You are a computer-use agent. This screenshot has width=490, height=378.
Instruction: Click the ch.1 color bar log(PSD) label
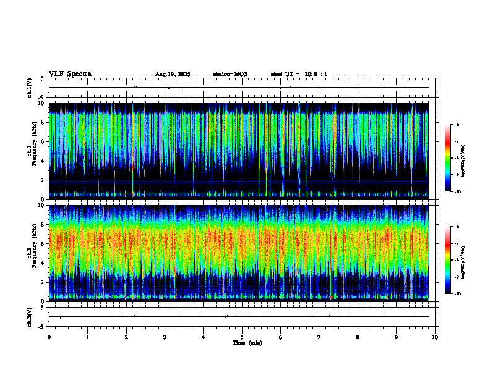[x=463, y=161]
